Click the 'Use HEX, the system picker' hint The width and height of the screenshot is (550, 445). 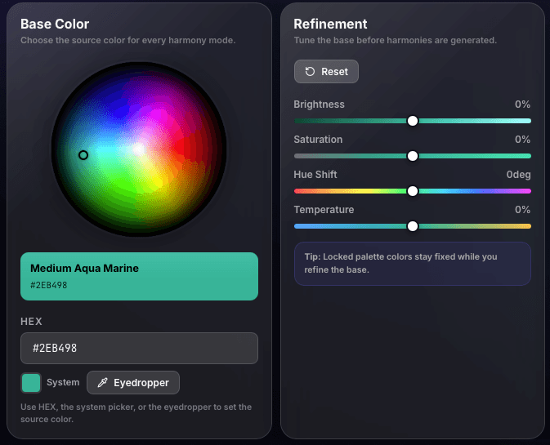point(136,413)
